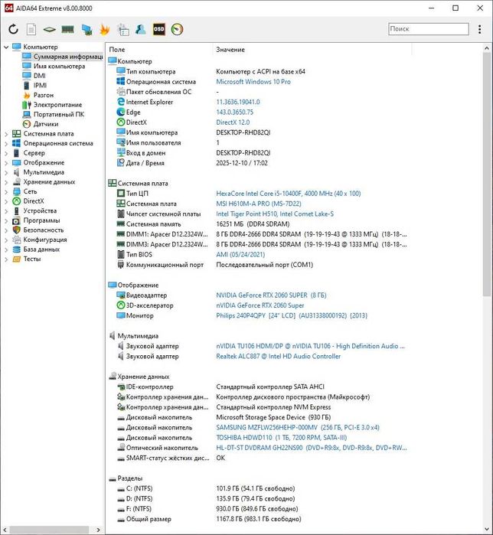The width and height of the screenshot is (493, 535).
Task: Select Безопасность in the tree
Action: point(44,230)
